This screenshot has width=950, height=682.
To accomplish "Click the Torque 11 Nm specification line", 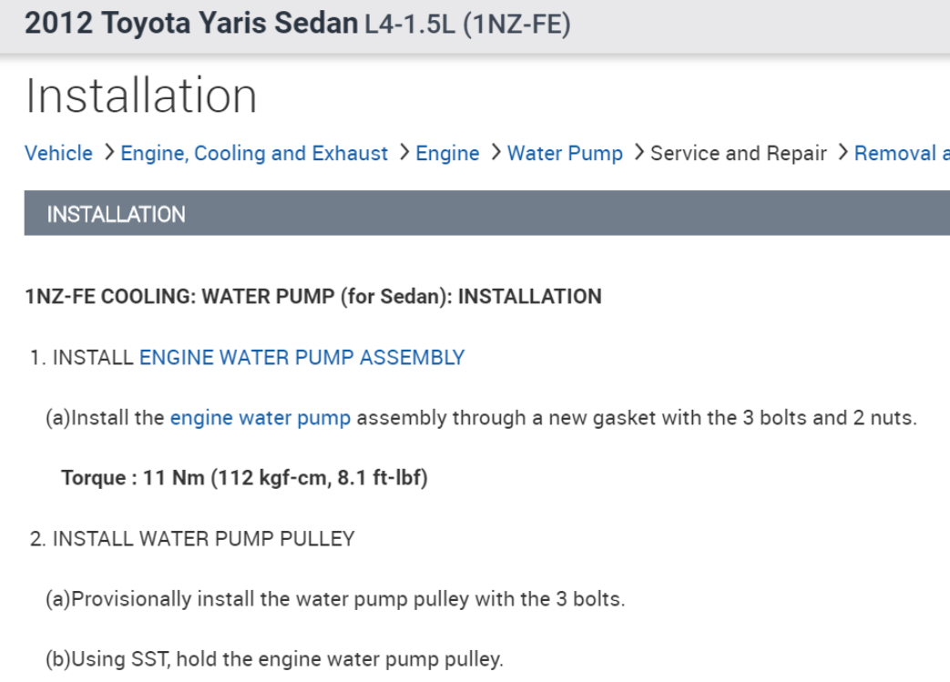I will (244, 478).
